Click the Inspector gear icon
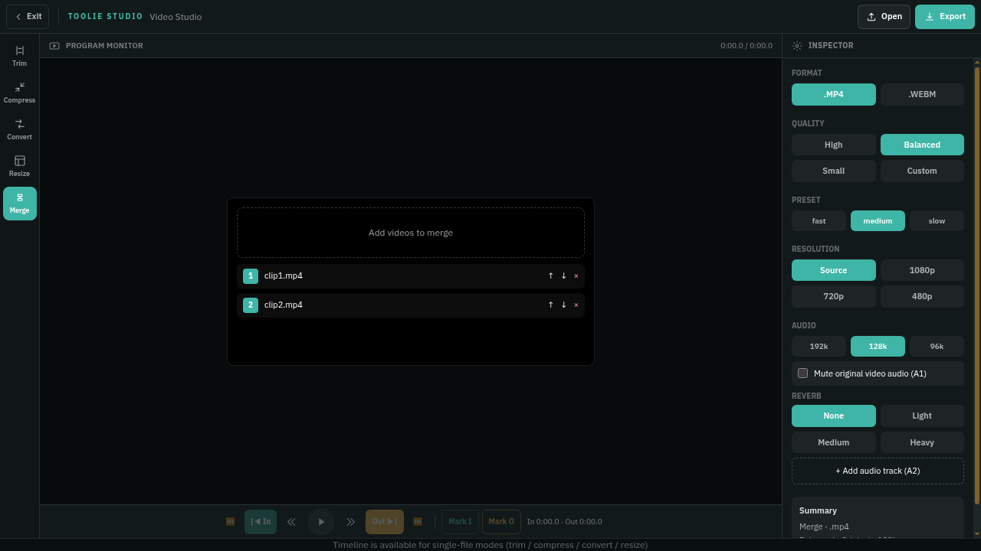The image size is (981, 551). click(x=797, y=46)
